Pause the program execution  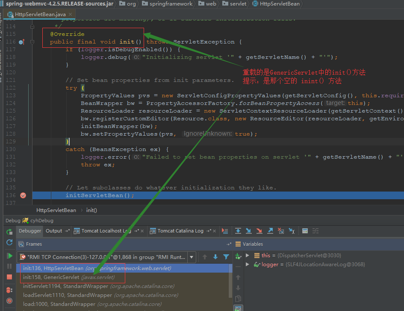(9, 266)
